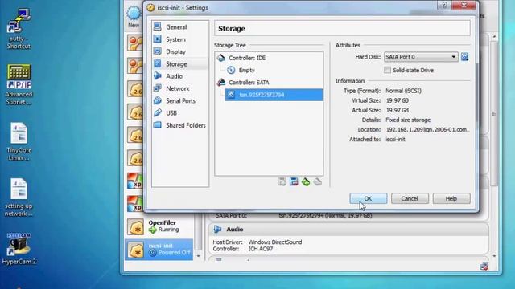515x289 pixels.
Task: Click the System category chip icon
Action: point(158,39)
